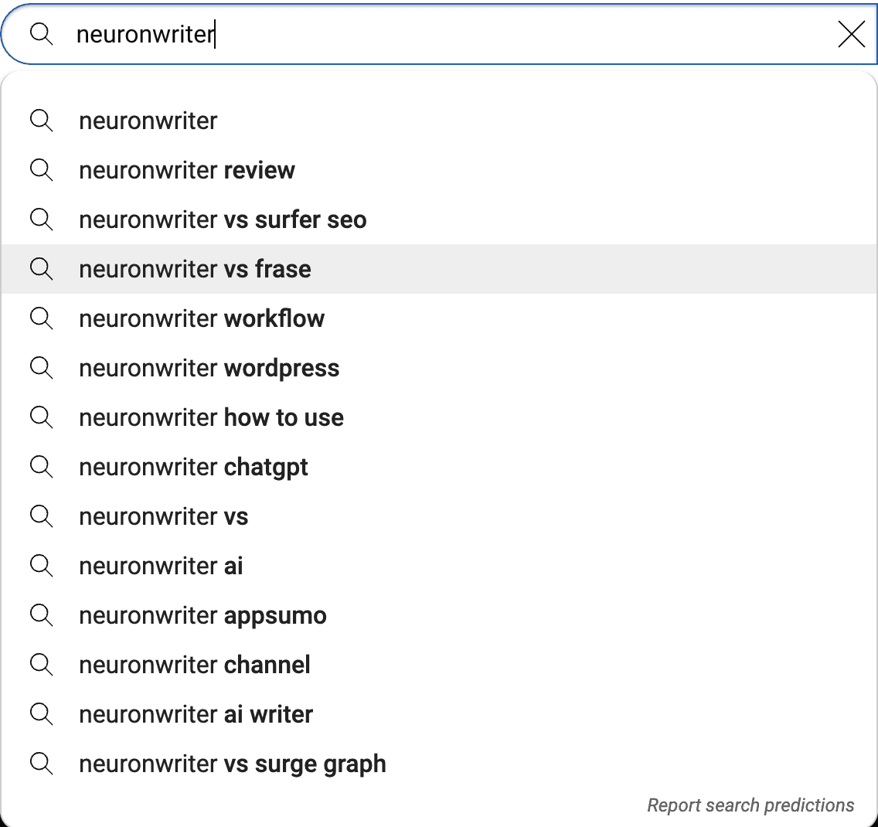Click the magnifier icon inside the search bar
This screenshot has height=827, width=878.
click(x=42, y=34)
